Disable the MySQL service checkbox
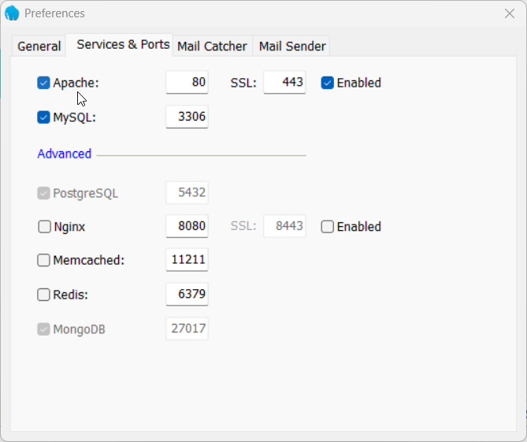 [x=44, y=117]
